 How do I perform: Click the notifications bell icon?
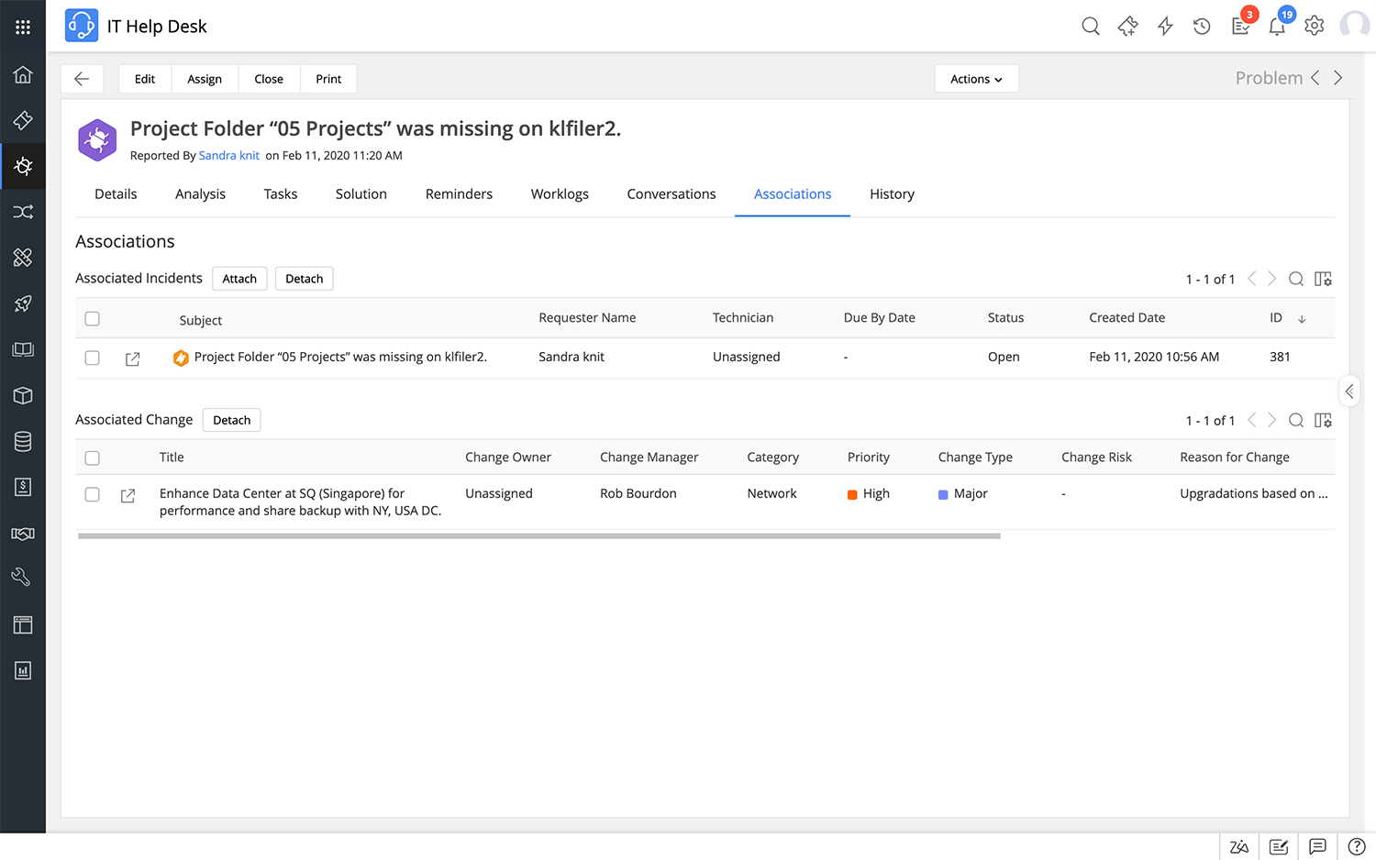pos(1277,27)
